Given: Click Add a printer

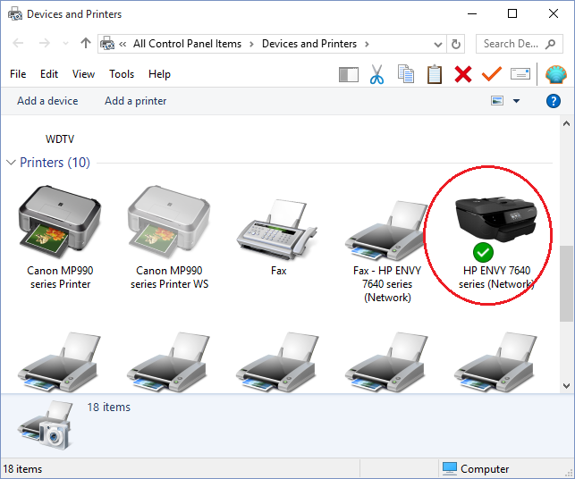Looking at the screenshot, I should click(x=136, y=101).
